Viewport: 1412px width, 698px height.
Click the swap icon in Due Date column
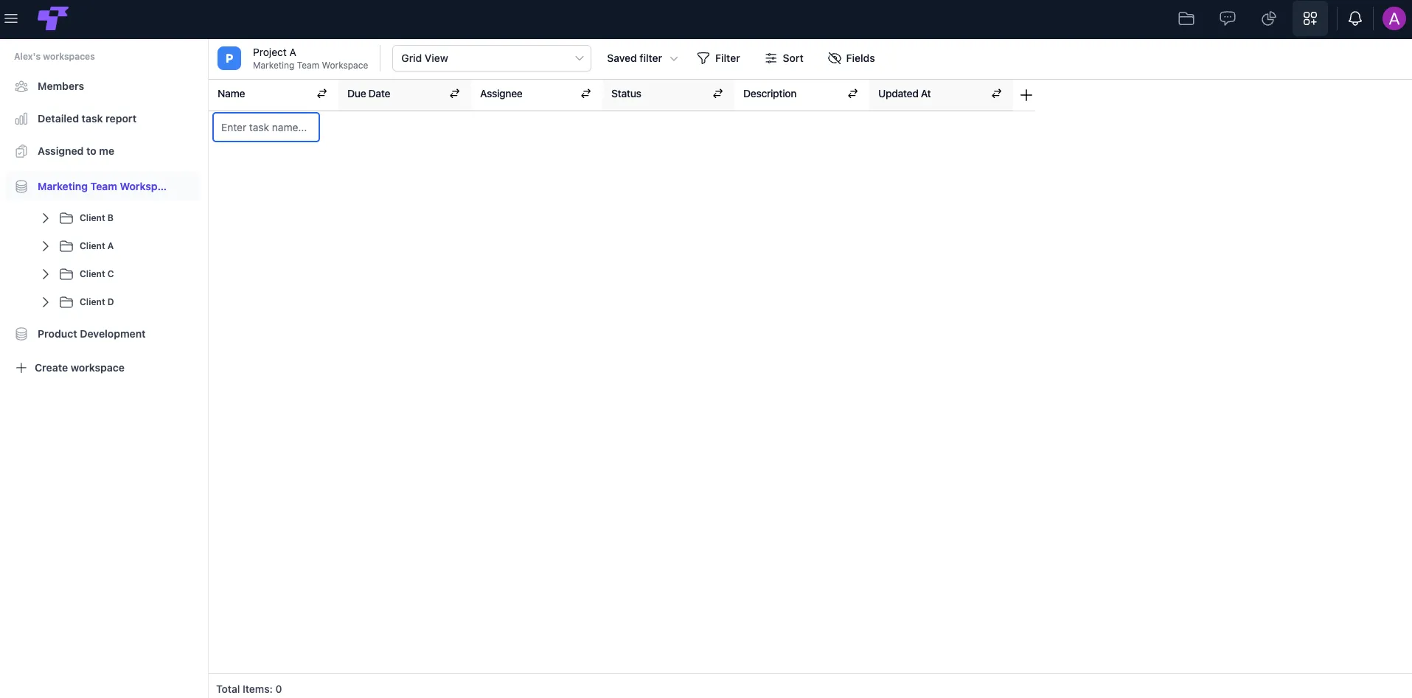(455, 94)
